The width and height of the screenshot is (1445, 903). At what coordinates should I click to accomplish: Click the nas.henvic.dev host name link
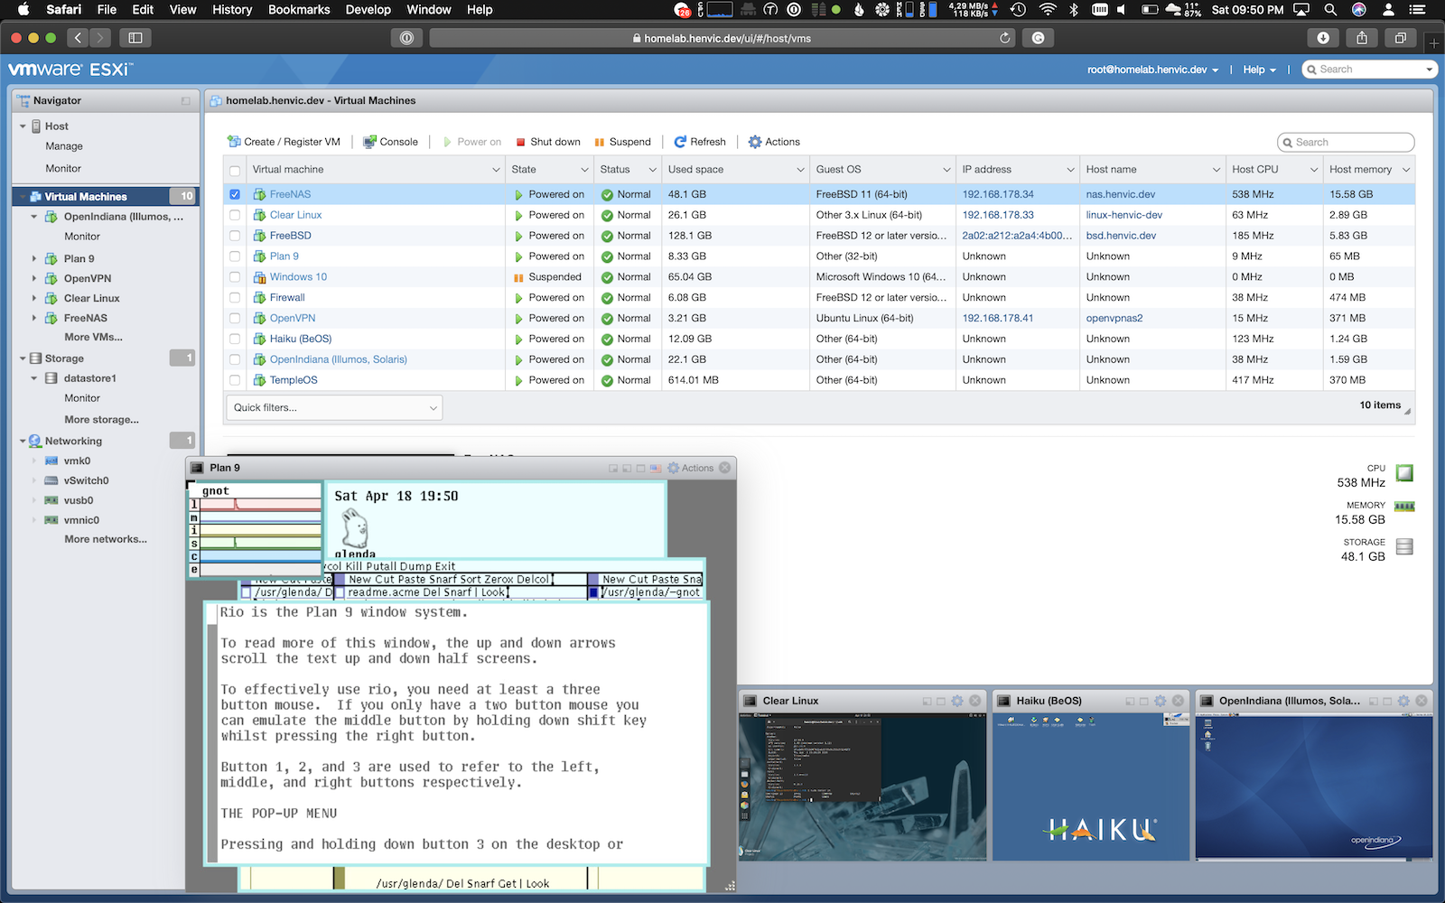click(x=1121, y=194)
